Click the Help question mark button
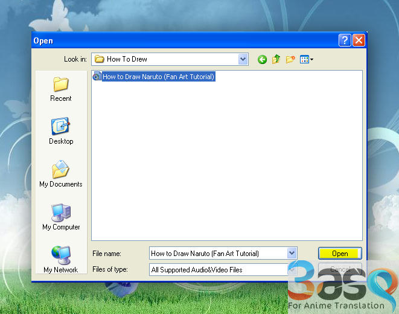Image resolution: width=399 pixels, height=314 pixels. (345, 40)
